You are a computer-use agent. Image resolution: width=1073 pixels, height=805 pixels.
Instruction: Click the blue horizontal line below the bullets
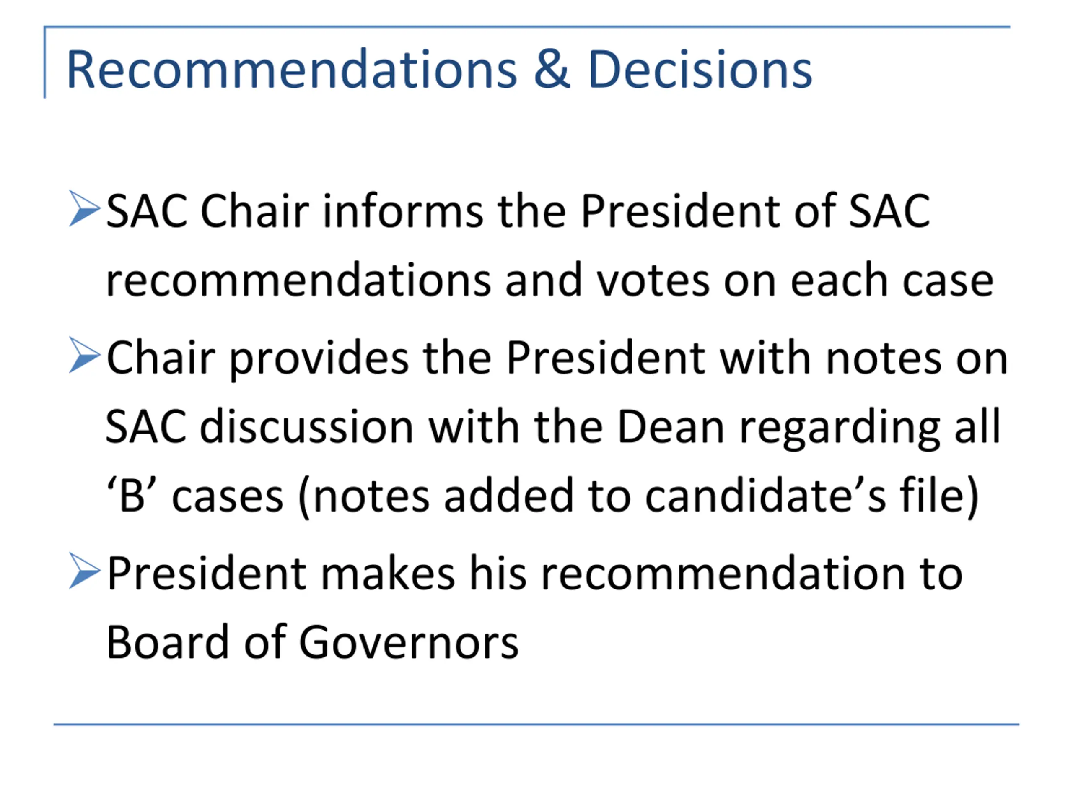point(536,724)
